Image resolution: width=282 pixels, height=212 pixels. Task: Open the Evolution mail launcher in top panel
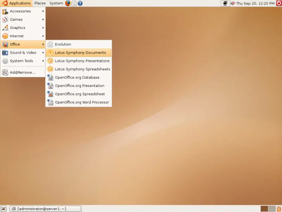74,3
